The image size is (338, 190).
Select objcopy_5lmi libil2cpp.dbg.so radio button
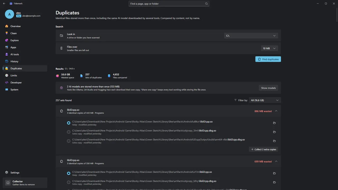click(x=69, y=132)
